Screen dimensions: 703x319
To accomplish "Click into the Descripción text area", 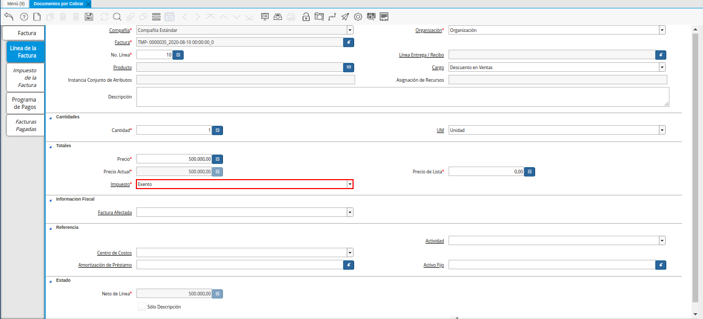I will click(402, 97).
